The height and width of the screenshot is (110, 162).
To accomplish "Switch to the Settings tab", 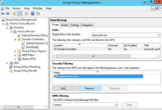I will [x=75, y=25].
